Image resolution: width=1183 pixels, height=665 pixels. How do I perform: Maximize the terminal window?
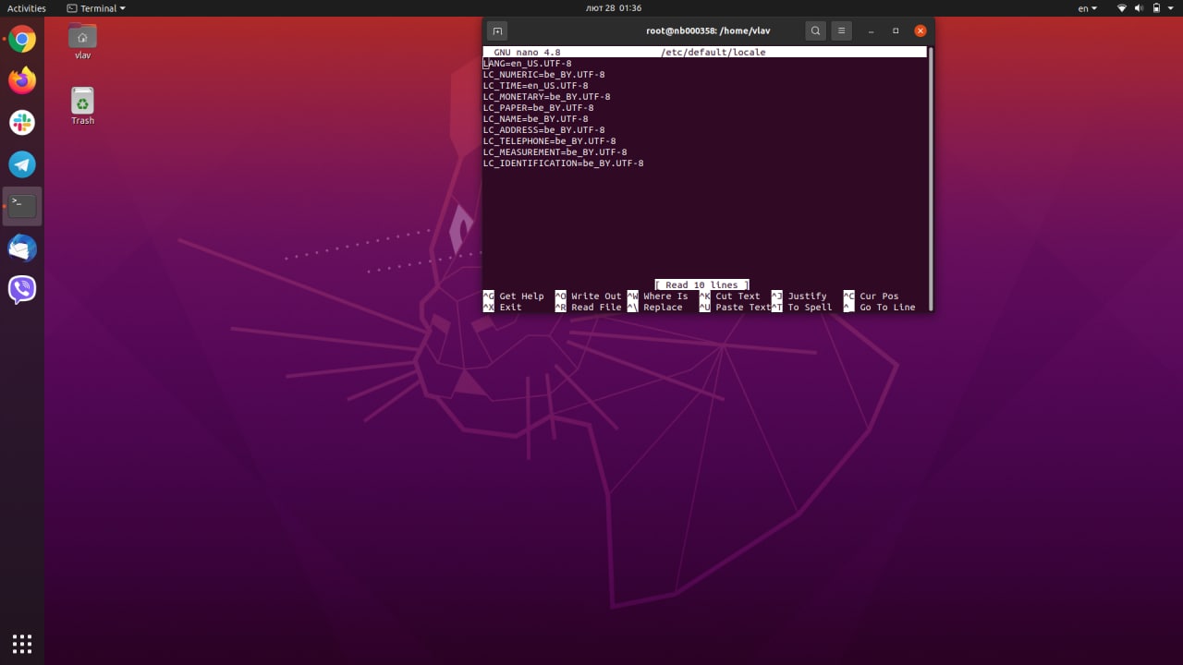896,30
